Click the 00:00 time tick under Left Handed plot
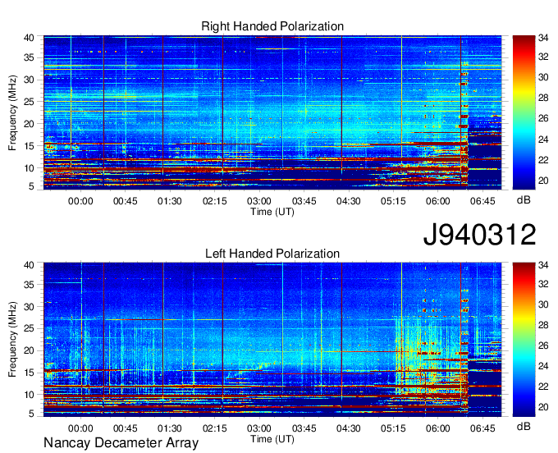 [80, 428]
